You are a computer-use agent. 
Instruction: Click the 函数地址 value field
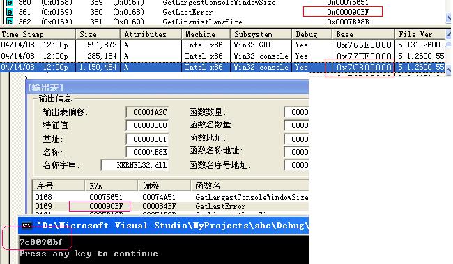coord(296,139)
